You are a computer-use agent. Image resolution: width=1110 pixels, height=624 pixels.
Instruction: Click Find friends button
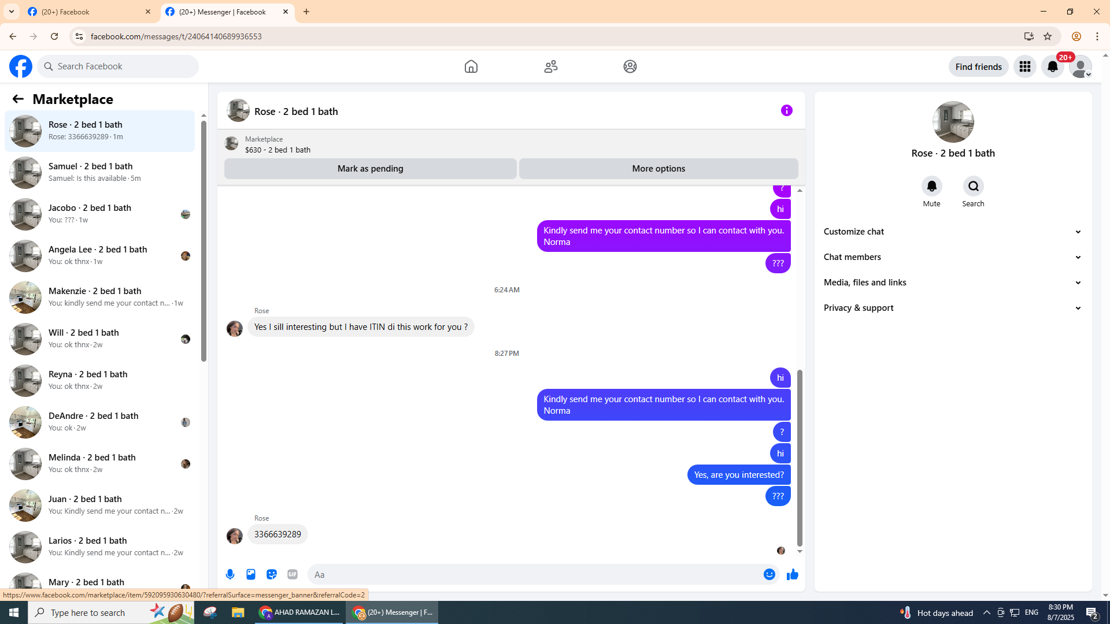pos(979,66)
